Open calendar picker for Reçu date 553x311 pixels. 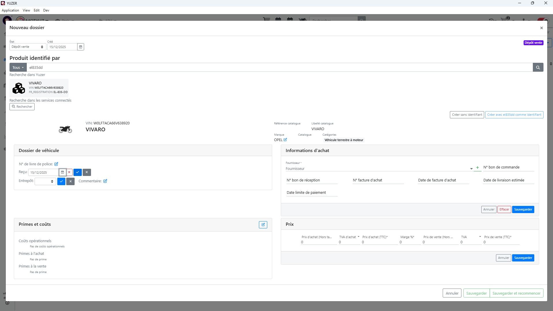point(63,172)
